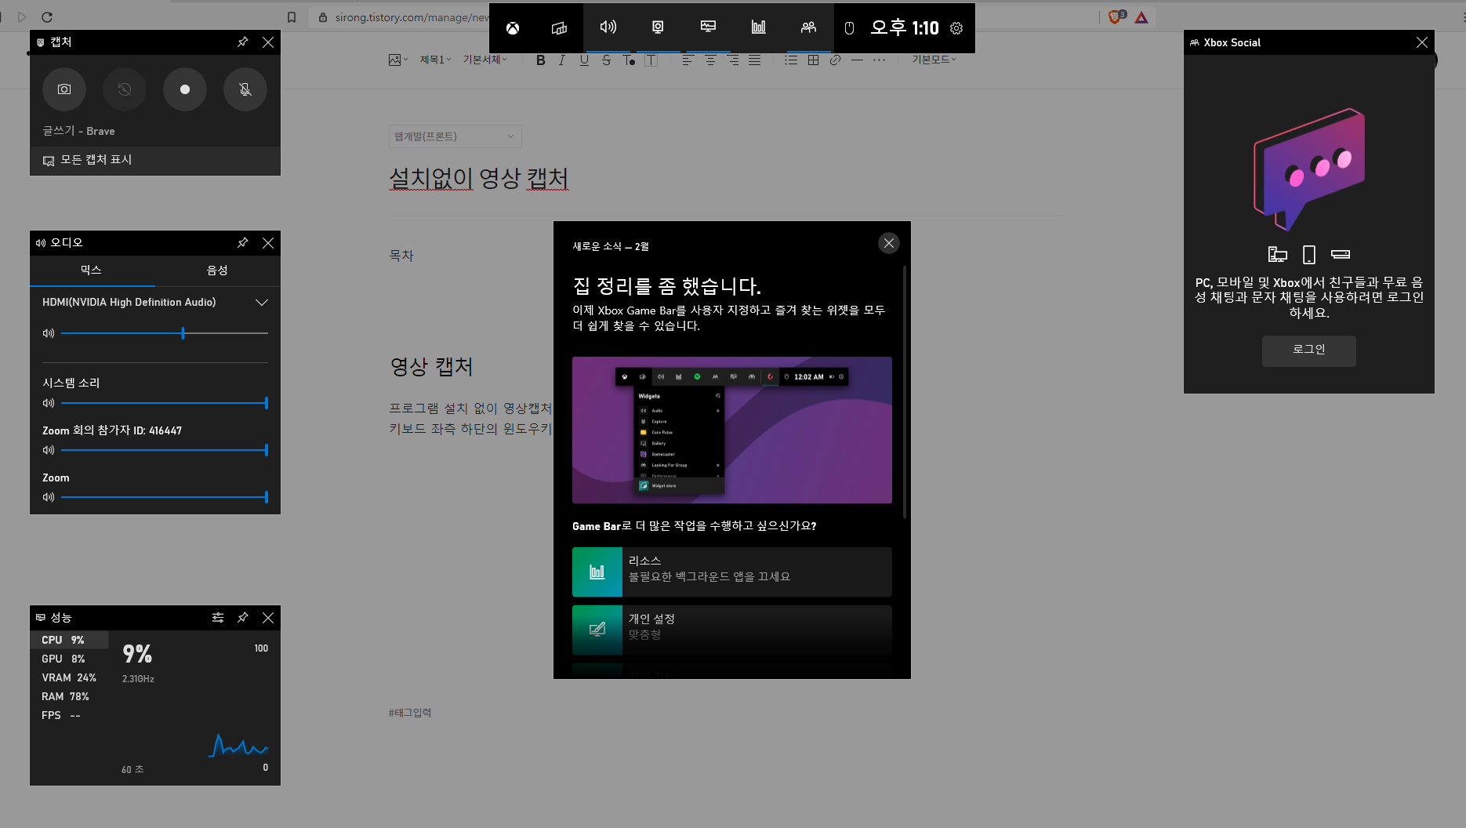Open the 리소스 widget card
1466x828 pixels.
coord(732,572)
